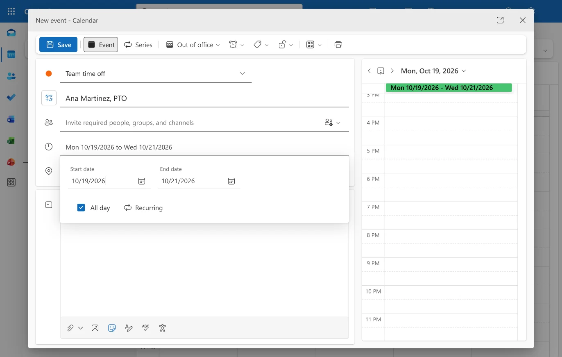Click the print icon
The image size is (562, 357).
click(338, 45)
